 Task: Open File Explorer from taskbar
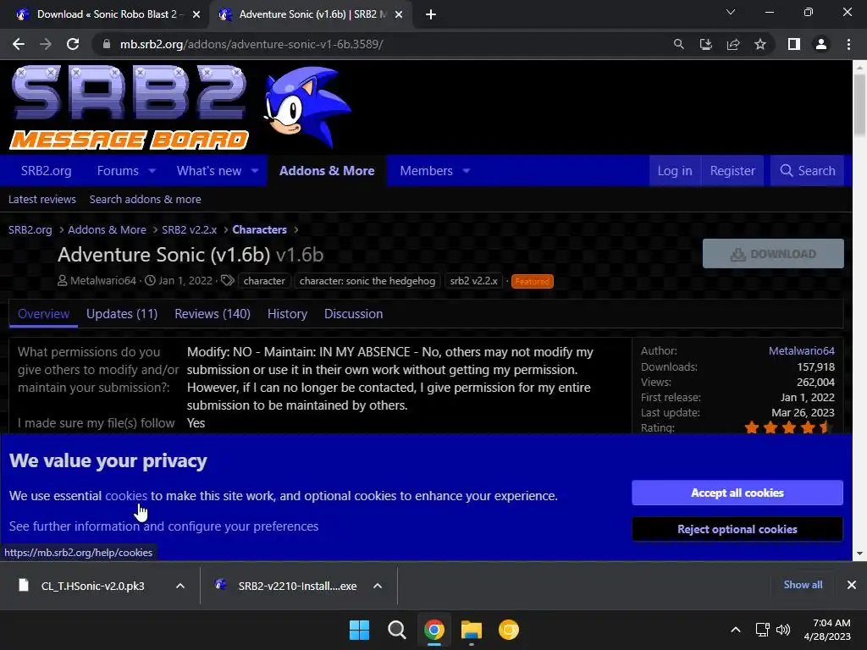point(472,630)
